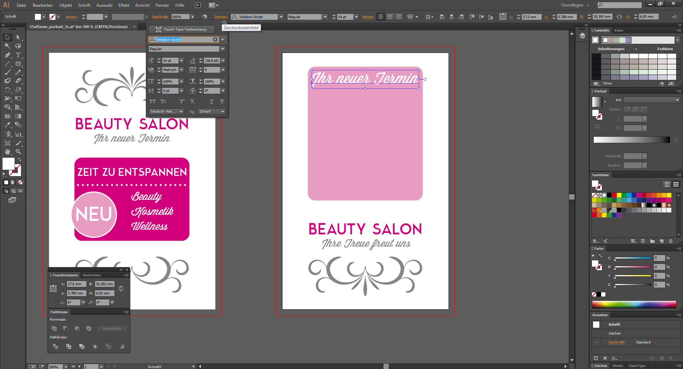
Task: Select the Type tool in the toolbox
Action: pyautogui.click(x=18, y=55)
